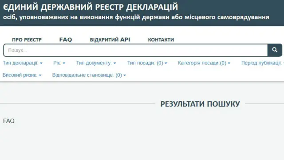Image resolution: width=284 pixels, height=160 pixels.
Task: Click the ЄДИНИЙ ДЕРЖАВНИЙ РЕЄСТР ДЕКЛАРАЦІЙ title
Action: coord(91,7)
